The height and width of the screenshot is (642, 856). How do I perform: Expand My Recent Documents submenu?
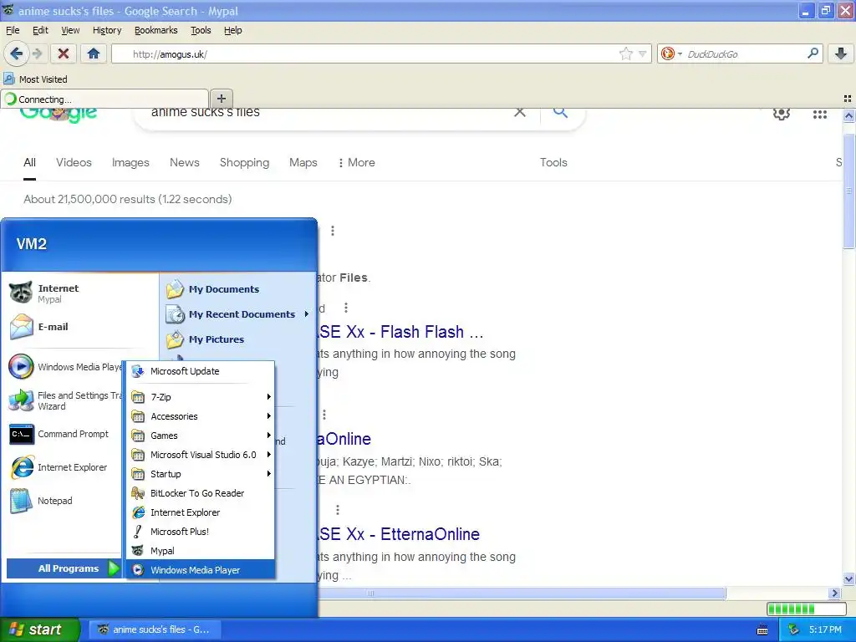[x=237, y=314]
